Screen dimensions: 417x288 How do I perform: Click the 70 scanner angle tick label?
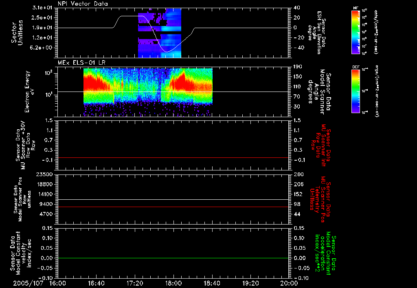pyautogui.click(x=297, y=97)
